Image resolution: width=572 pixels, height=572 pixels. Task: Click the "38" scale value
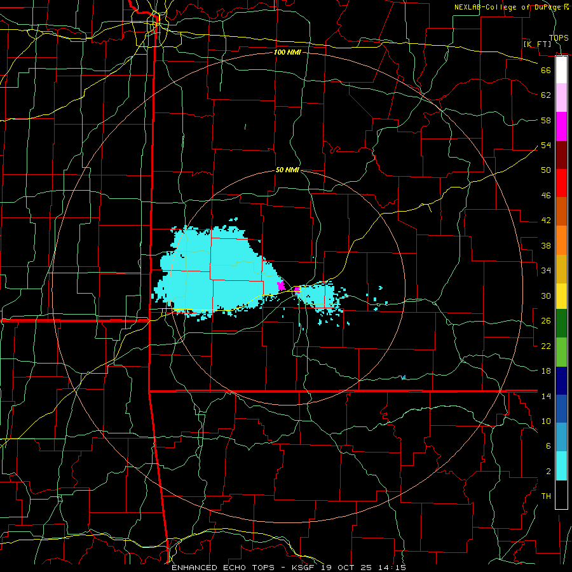point(546,245)
